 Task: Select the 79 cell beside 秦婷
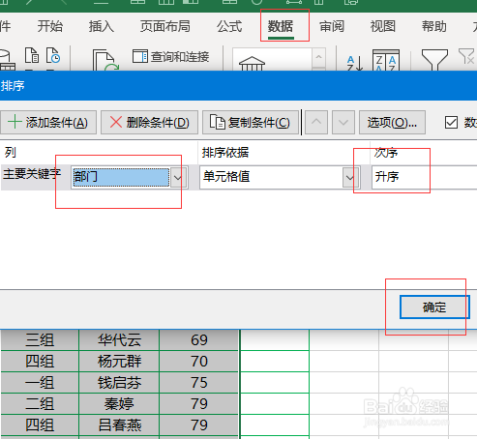(199, 404)
